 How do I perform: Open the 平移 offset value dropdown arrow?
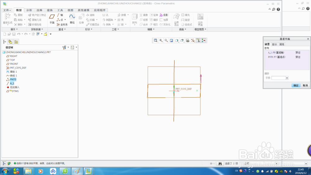click(287, 78)
